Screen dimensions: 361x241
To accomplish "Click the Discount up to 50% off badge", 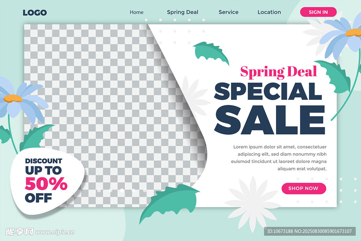I will click(47, 181).
